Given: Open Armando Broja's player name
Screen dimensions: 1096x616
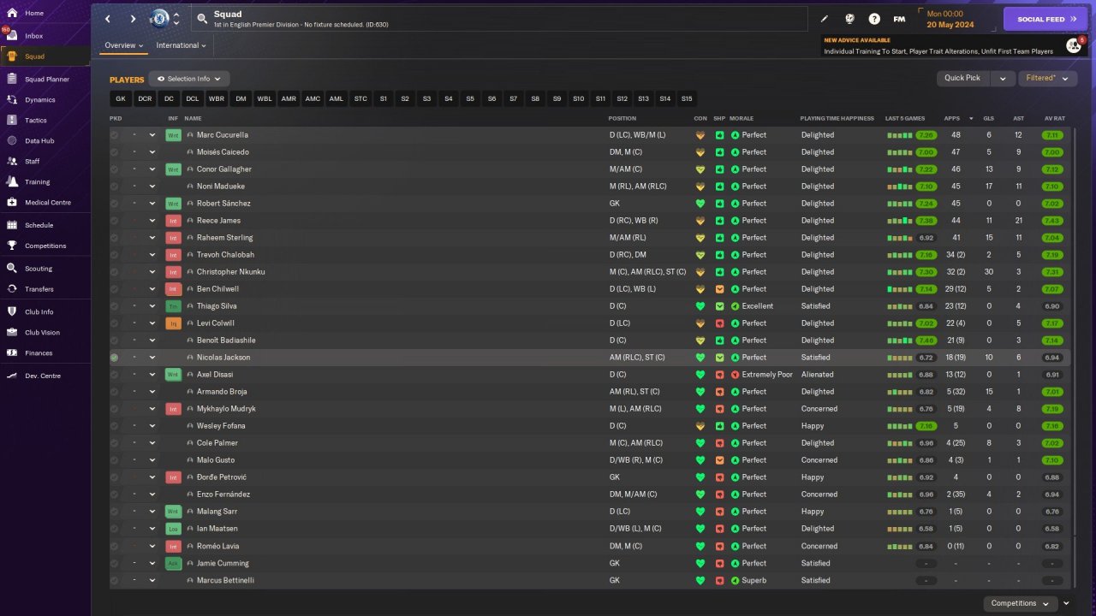Looking at the screenshot, I should click(222, 392).
